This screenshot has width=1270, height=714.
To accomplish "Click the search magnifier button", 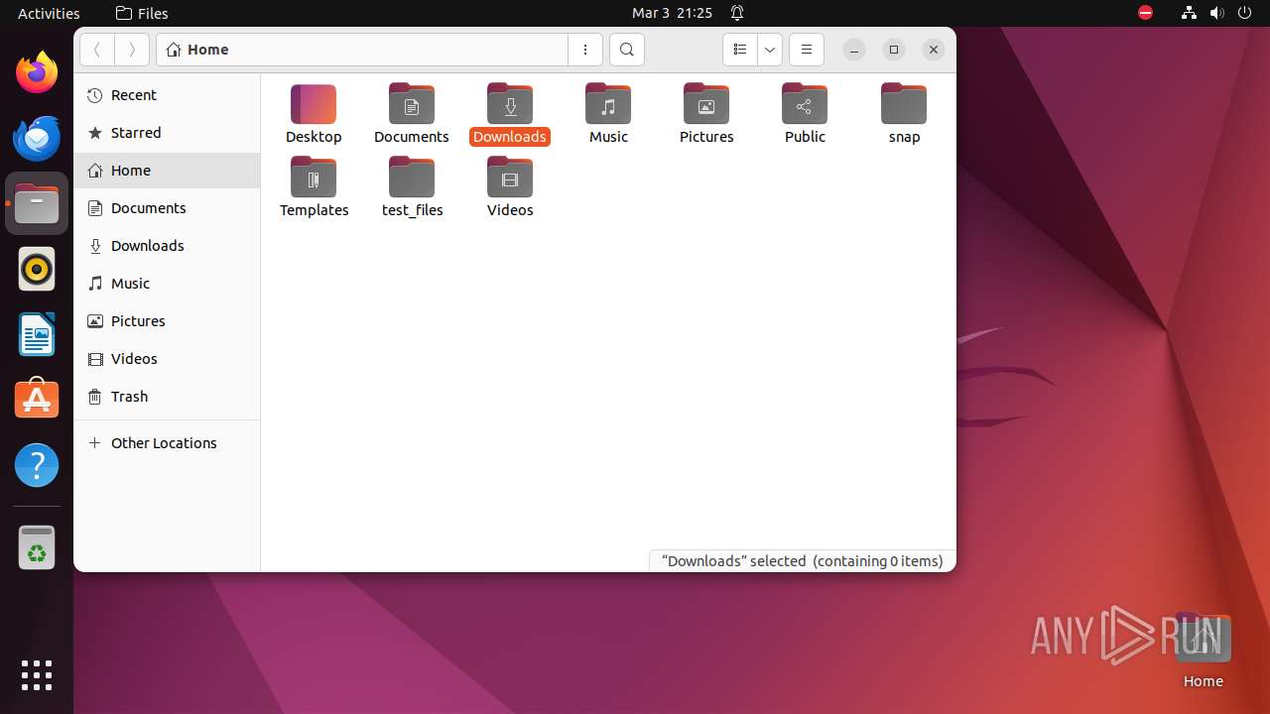I will (x=626, y=50).
